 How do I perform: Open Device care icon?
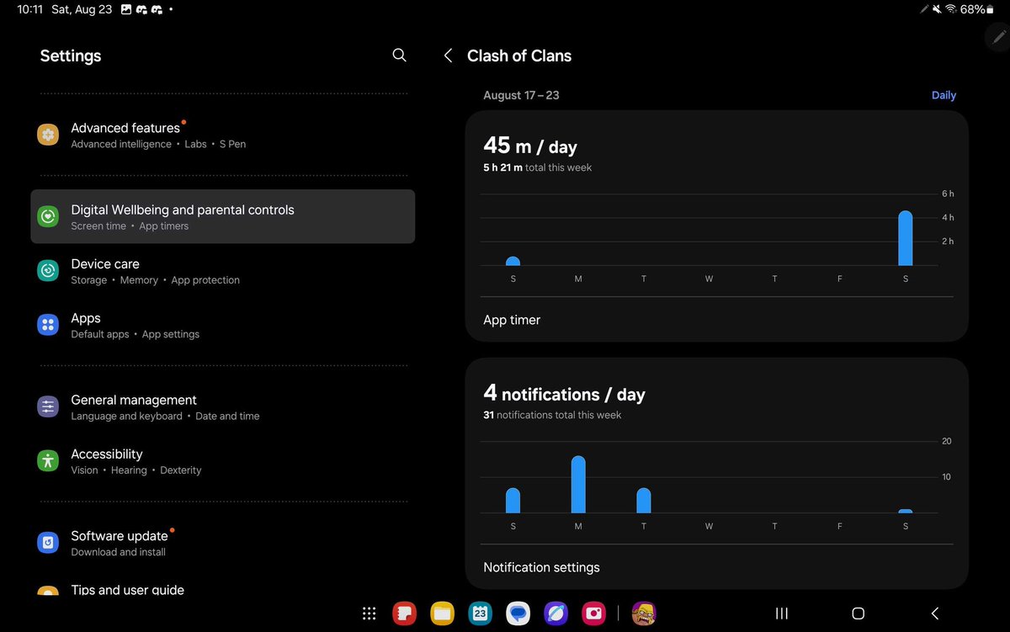point(48,270)
